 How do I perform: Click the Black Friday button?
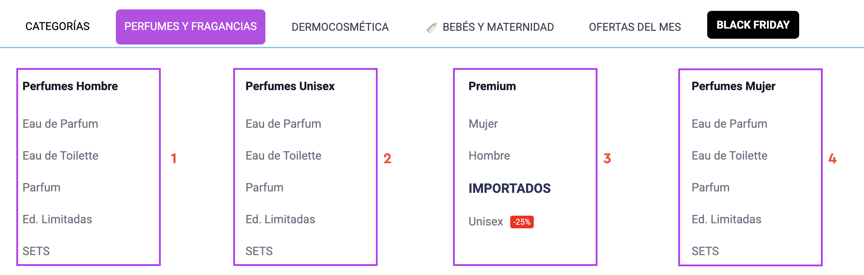(x=753, y=25)
